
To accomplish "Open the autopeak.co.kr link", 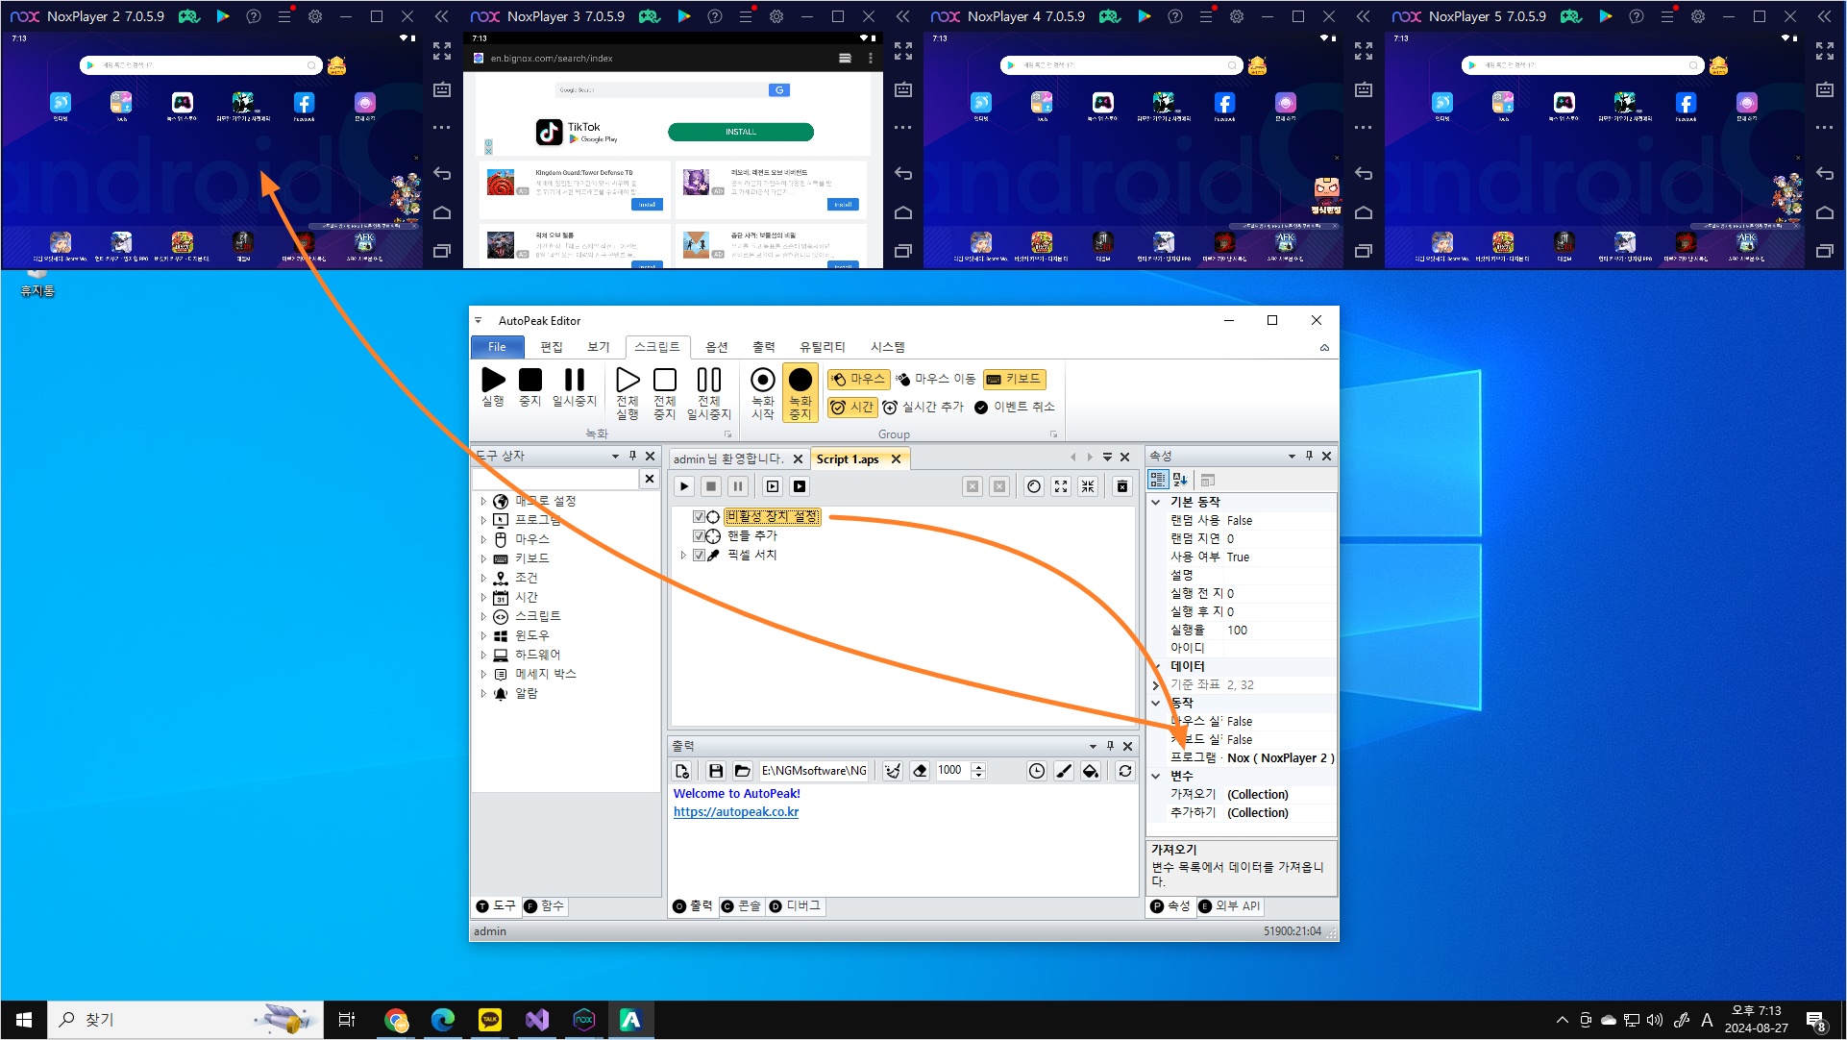I will tap(735, 812).
